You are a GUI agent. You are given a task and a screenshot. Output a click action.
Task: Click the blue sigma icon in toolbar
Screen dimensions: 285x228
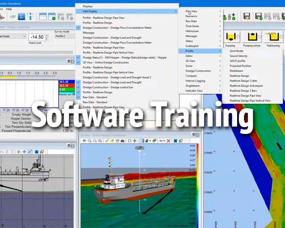click(x=21, y=17)
